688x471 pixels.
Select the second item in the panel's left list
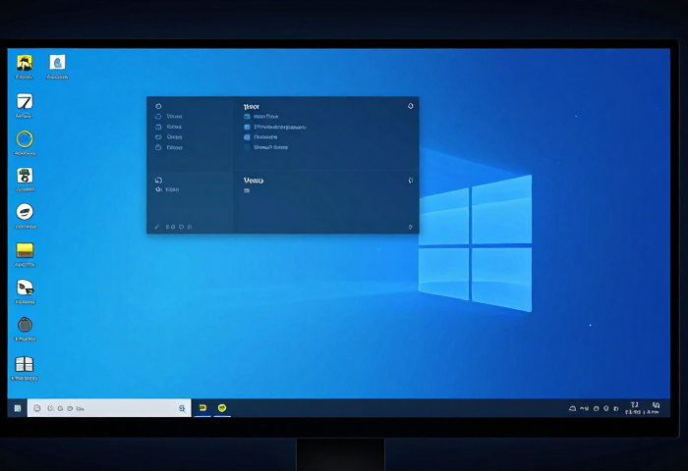[169, 127]
